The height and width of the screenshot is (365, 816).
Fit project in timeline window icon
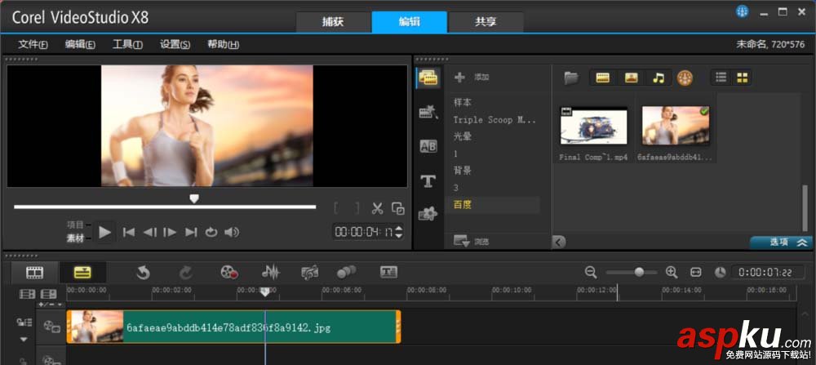(x=696, y=272)
